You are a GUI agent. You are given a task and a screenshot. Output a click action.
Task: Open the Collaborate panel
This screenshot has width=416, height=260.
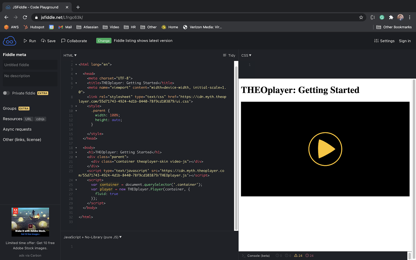(x=74, y=41)
